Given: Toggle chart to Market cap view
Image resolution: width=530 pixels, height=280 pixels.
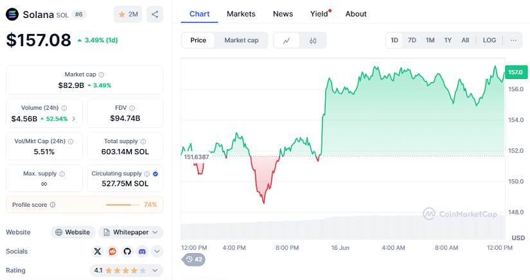Looking at the screenshot, I should click(x=241, y=40).
